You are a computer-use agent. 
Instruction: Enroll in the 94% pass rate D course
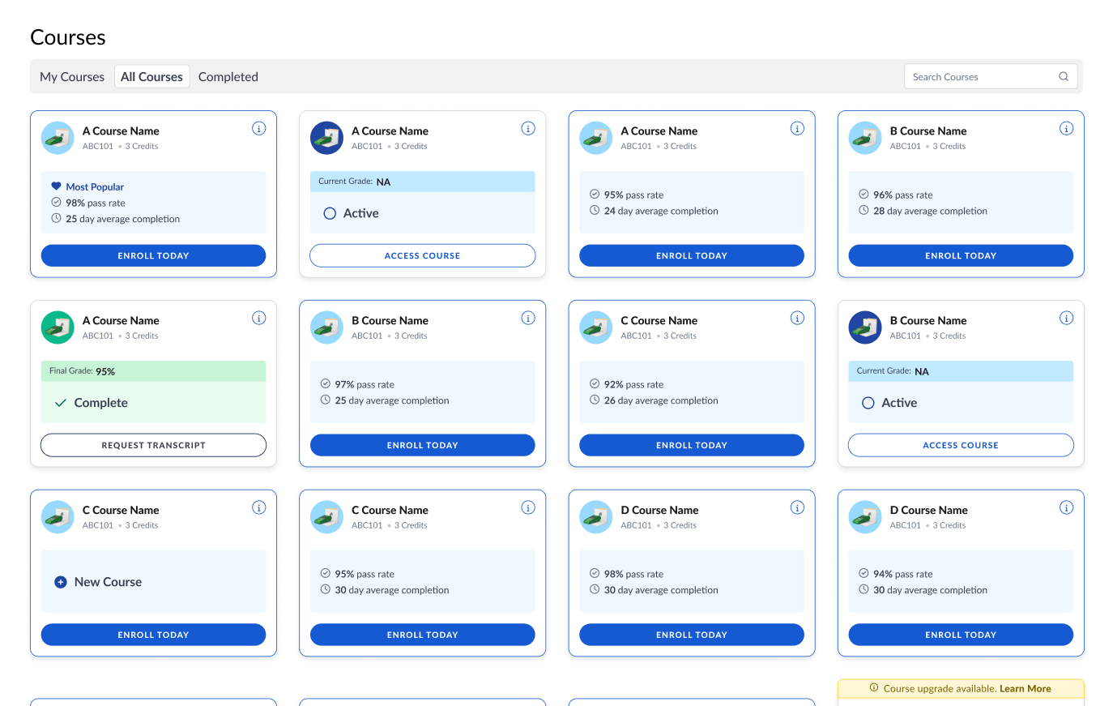pos(961,635)
